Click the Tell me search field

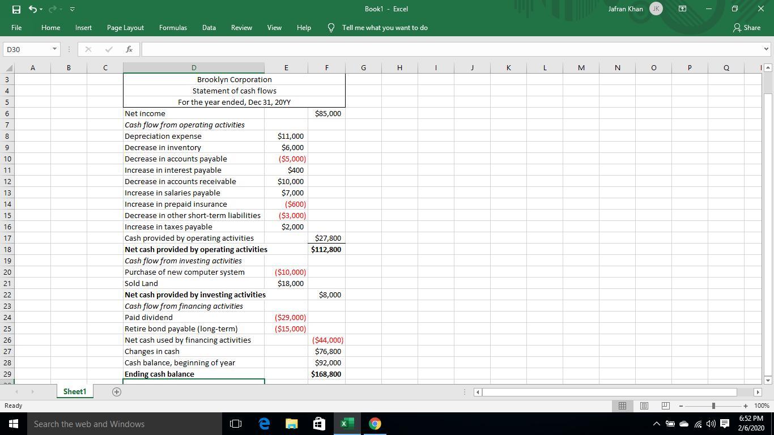pos(384,28)
